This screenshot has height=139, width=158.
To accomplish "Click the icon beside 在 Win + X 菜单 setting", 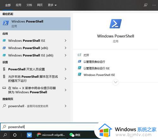I will 4,88.
